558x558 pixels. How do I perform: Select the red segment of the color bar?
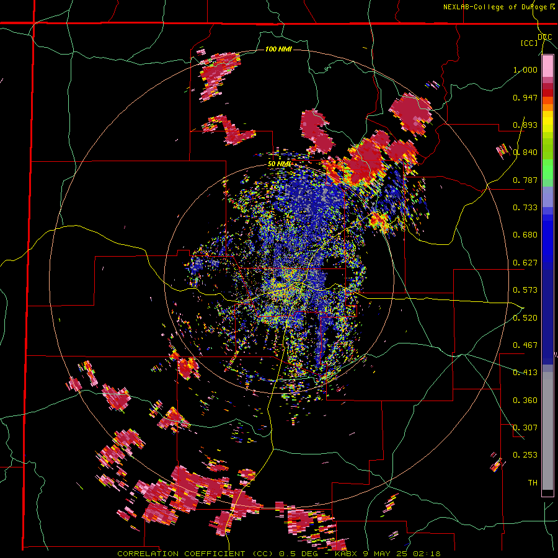point(547,93)
